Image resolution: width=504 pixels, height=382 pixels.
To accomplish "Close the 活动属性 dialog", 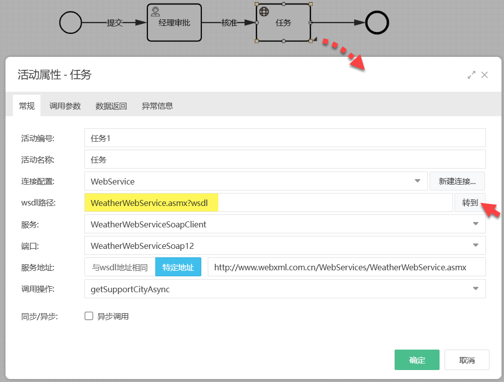I will click(x=484, y=75).
